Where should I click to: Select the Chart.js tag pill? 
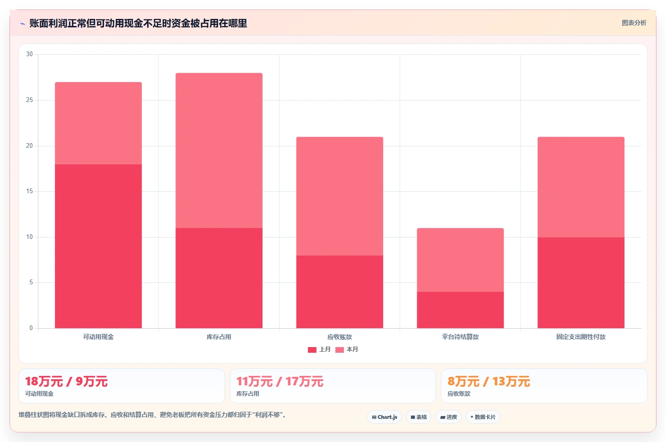tap(385, 417)
